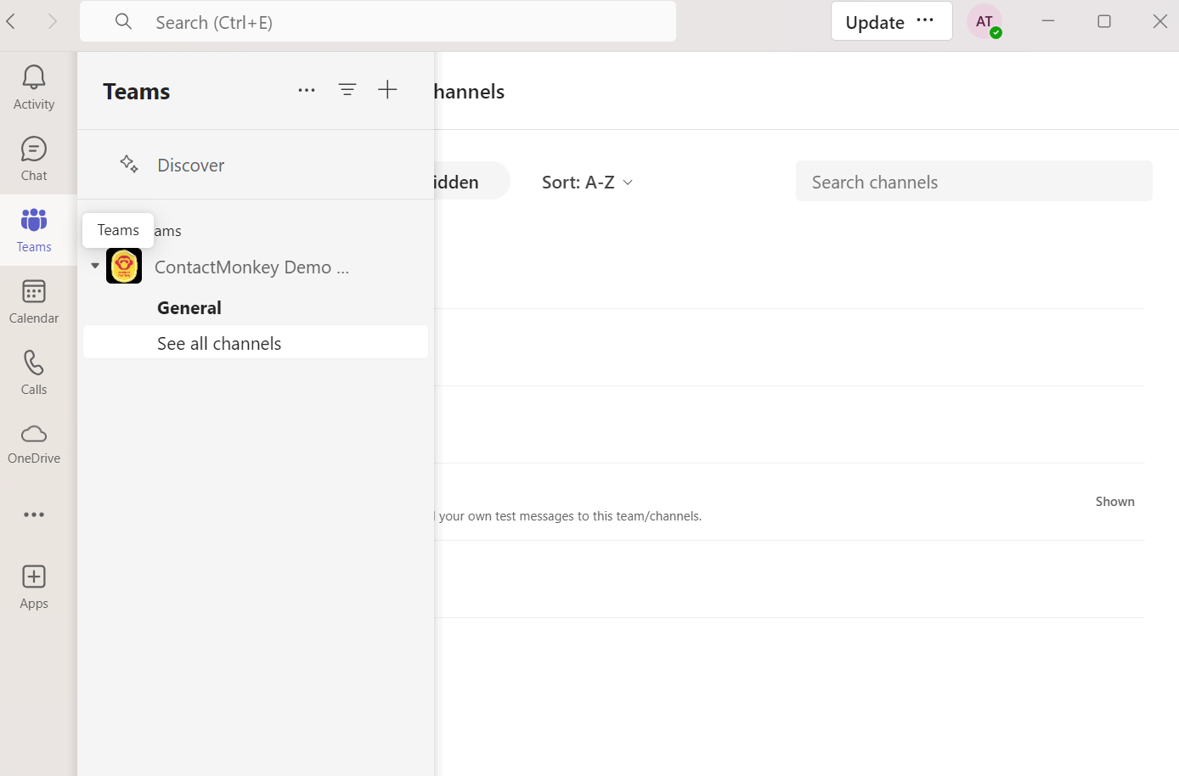Click the plus icon to join or create team

[x=387, y=89]
